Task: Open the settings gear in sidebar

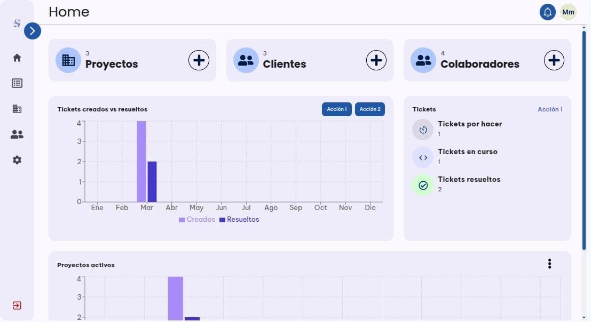Action: tap(17, 160)
